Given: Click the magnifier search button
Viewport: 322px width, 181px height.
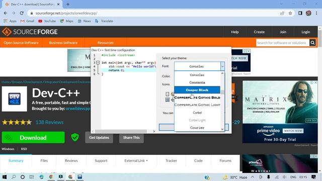Looking at the screenshot, I should (312, 43).
